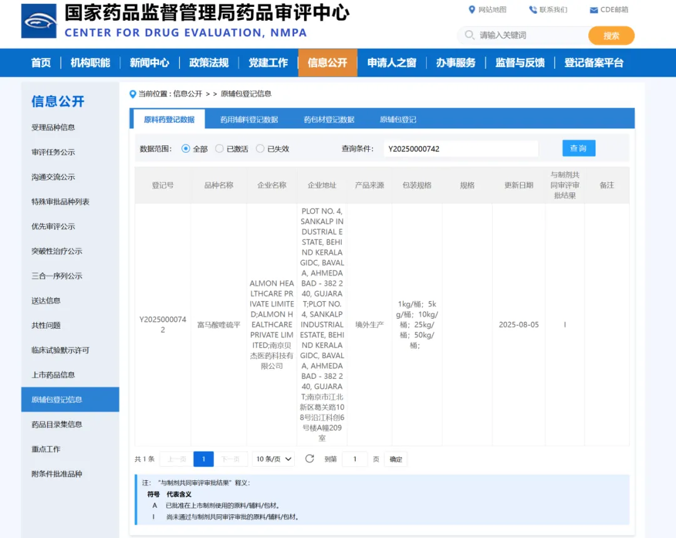Open the 申请人之窗 navigation item
The image size is (676, 538).
pos(392,63)
